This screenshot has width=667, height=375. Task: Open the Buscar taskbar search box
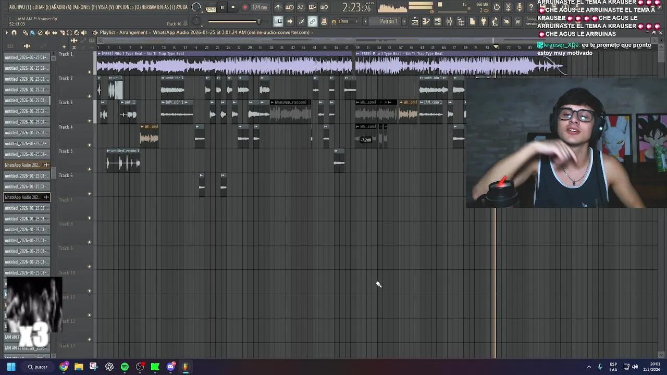(38, 367)
